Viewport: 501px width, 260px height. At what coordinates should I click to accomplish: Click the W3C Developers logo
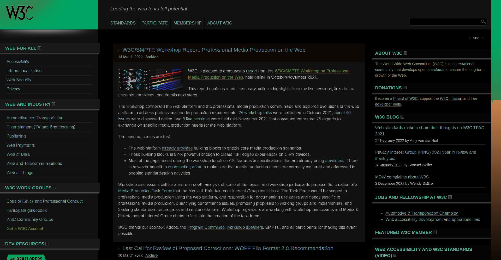[26, 257]
